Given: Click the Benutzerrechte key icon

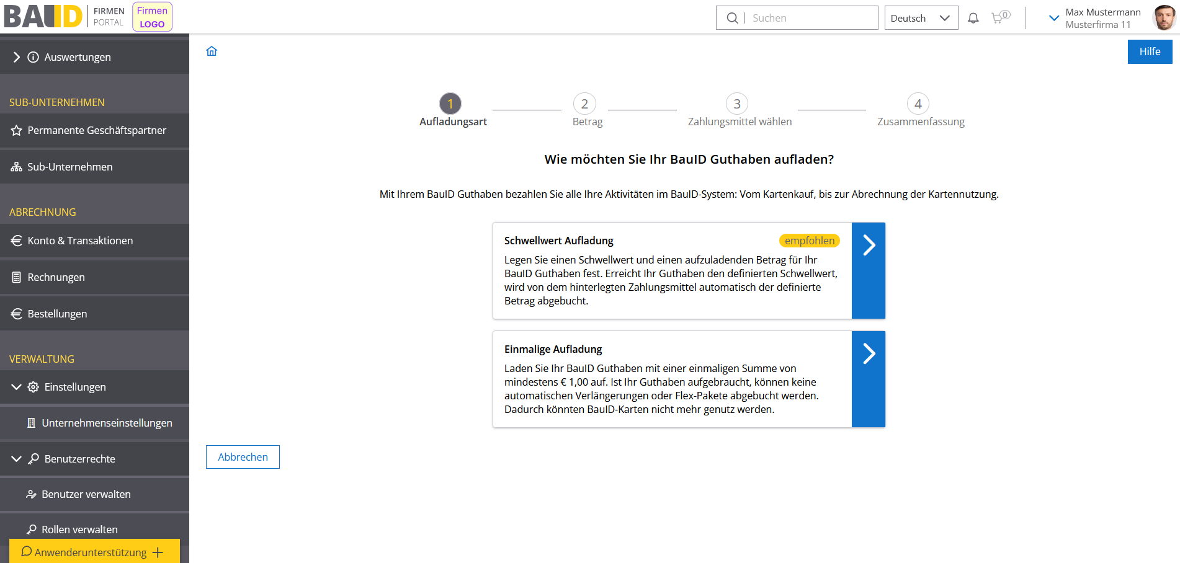Looking at the screenshot, I should pos(34,459).
